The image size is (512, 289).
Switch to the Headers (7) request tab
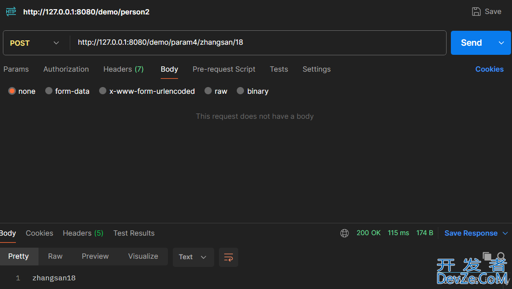tap(123, 69)
